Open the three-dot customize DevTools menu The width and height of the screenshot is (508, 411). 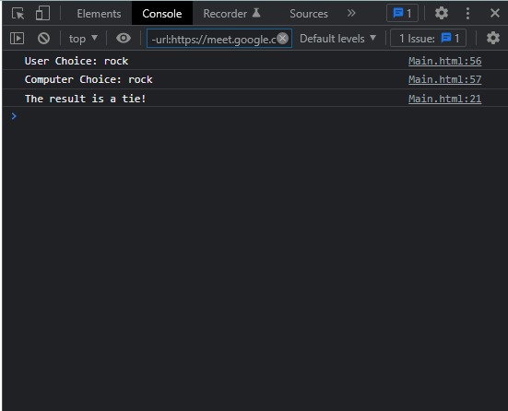(467, 13)
